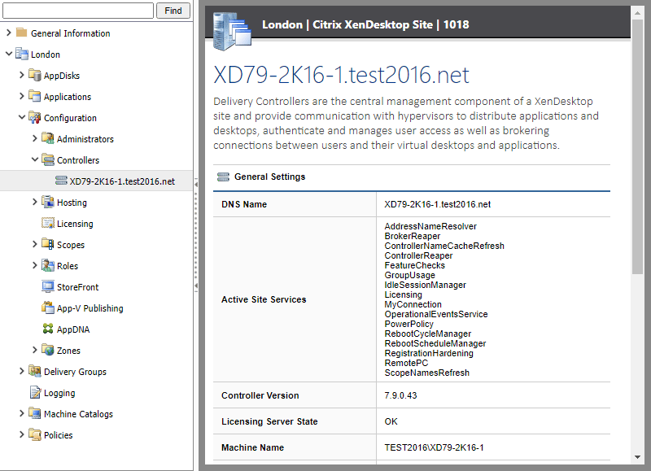Screen dimensions: 651x471
Task: Expand the Applications node
Action: click(22, 96)
